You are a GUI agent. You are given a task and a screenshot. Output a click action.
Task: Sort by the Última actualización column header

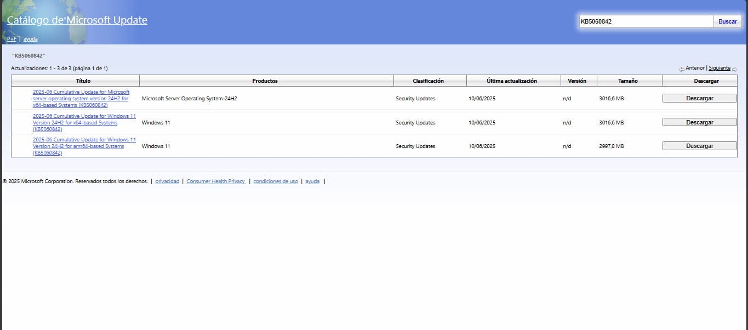[513, 81]
